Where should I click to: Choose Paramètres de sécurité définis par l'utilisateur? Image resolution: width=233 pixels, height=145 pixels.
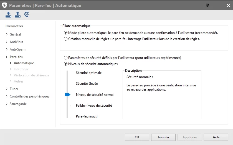[x=65, y=58]
